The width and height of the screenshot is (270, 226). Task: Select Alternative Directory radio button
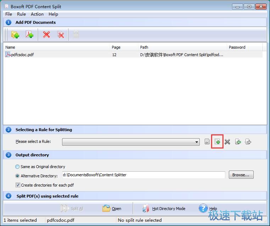17,176
